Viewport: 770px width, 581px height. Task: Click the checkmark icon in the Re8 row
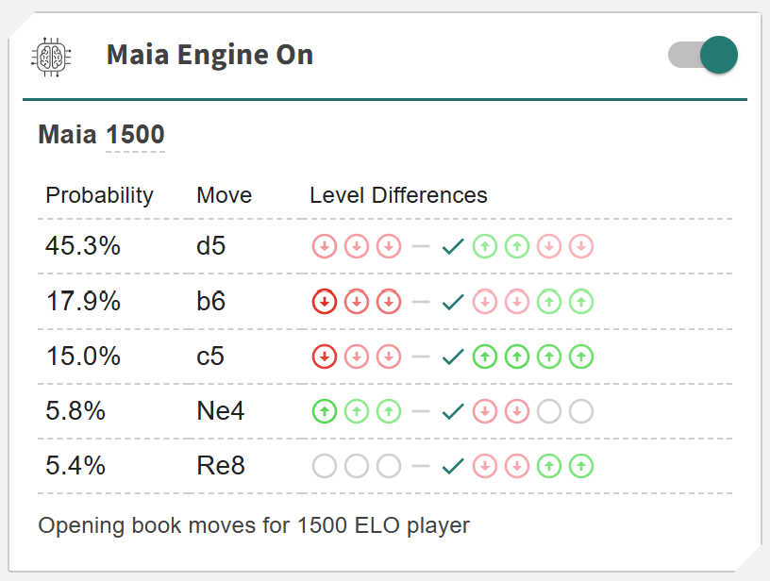coord(453,466)
